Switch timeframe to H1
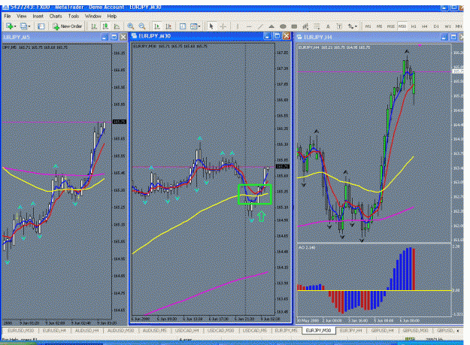 (414, 26)
